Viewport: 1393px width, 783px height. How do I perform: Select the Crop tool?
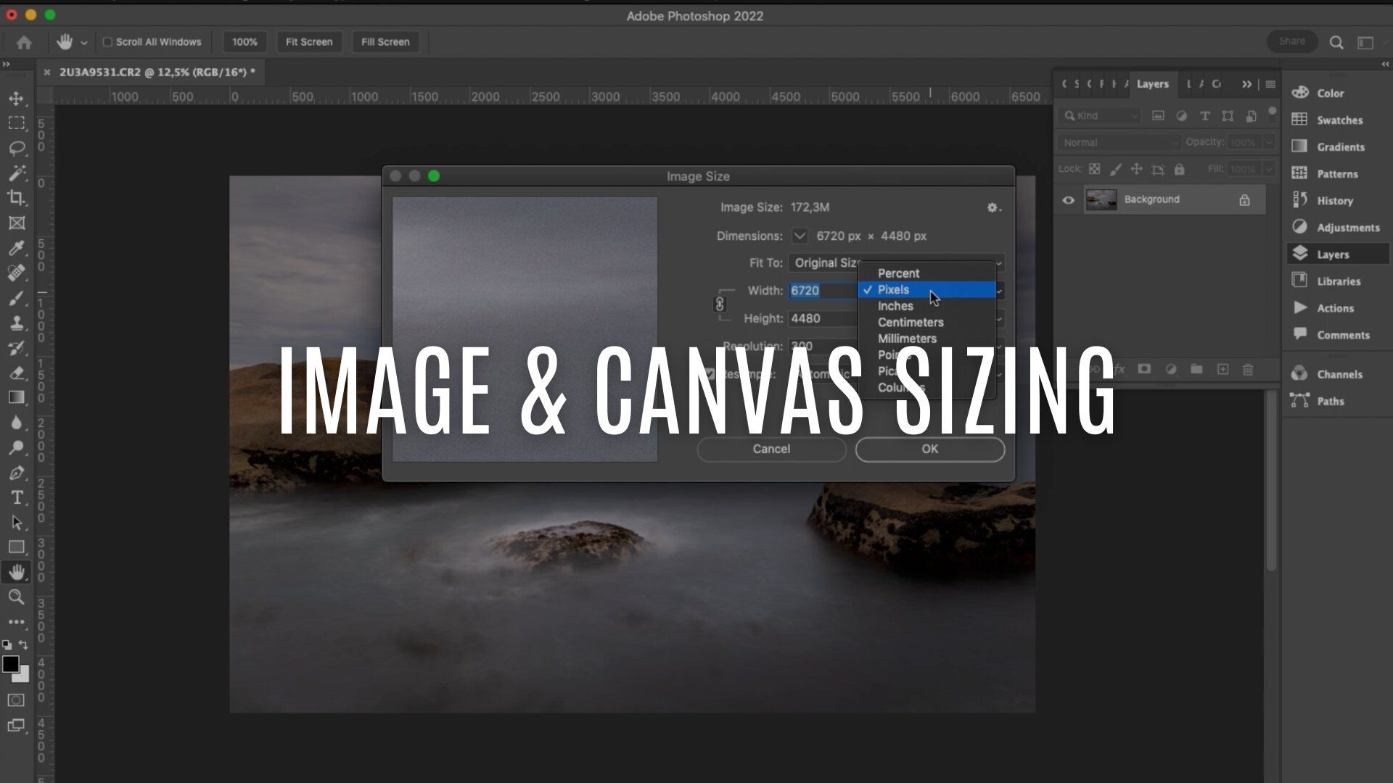pos(16,197)
